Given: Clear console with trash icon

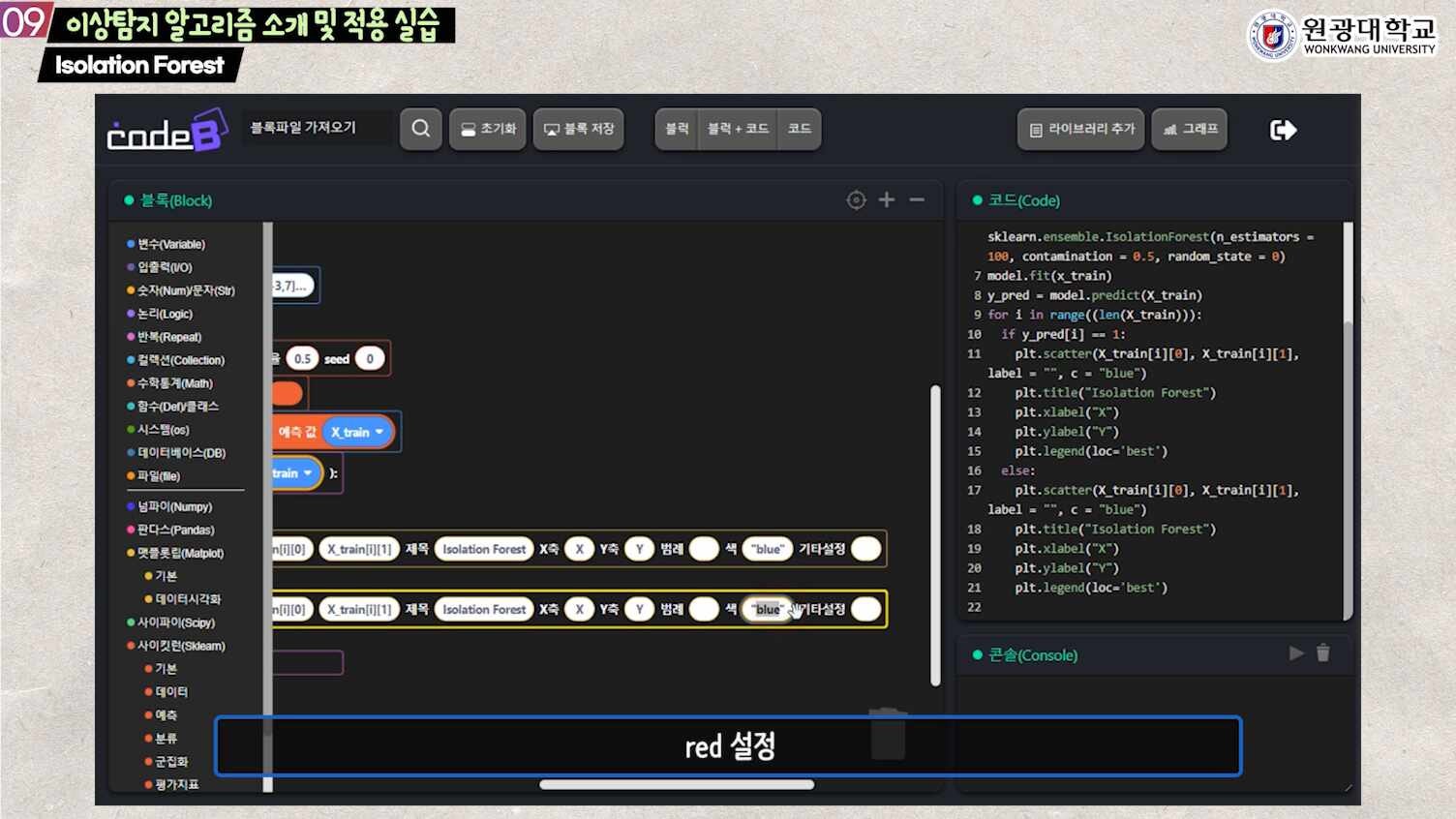Looking at the screenshot, I should (x=1323, y=653).
